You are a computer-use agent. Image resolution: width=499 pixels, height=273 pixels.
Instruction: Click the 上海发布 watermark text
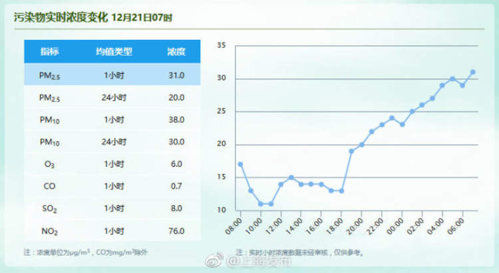coord(263,263)
